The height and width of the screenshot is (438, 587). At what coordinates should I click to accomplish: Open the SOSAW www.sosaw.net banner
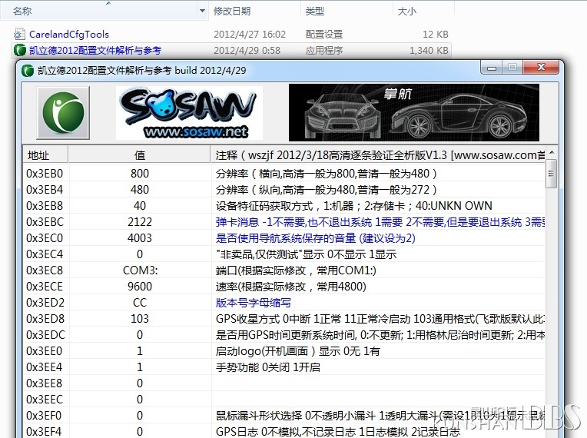(189, 113)
